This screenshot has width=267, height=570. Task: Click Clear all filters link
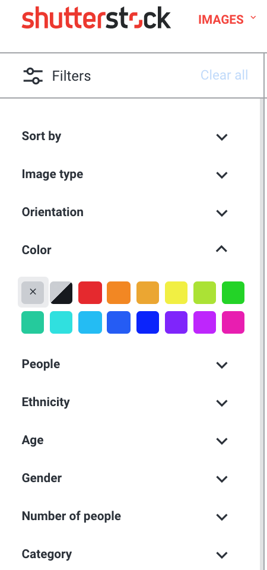click(224, 75)
